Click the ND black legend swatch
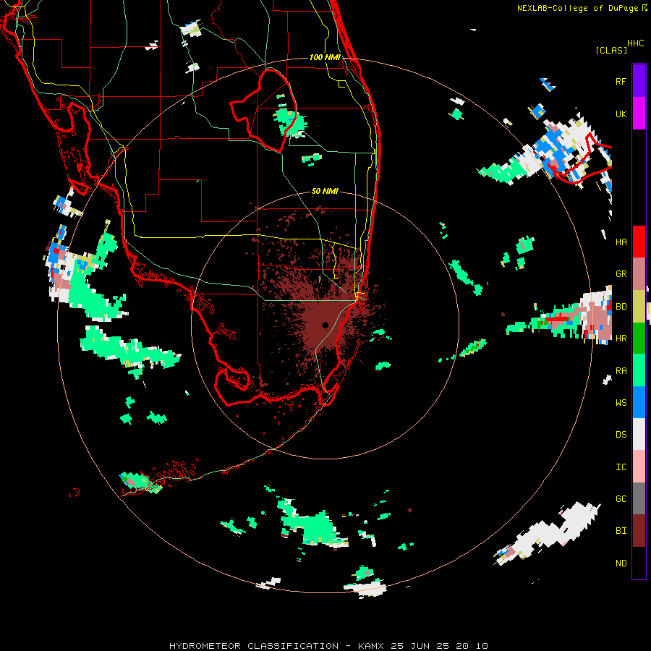Image resolution: width=651 pixels, height=651 pixels. coord(639,563)
